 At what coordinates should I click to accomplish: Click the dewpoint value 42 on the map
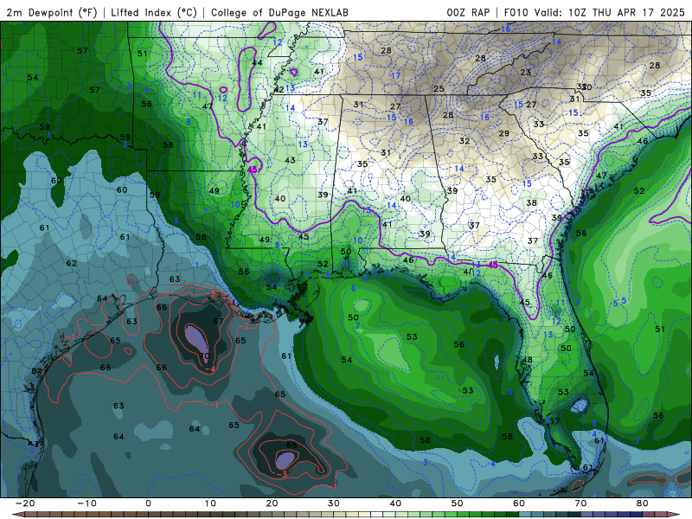click(279, 90)
